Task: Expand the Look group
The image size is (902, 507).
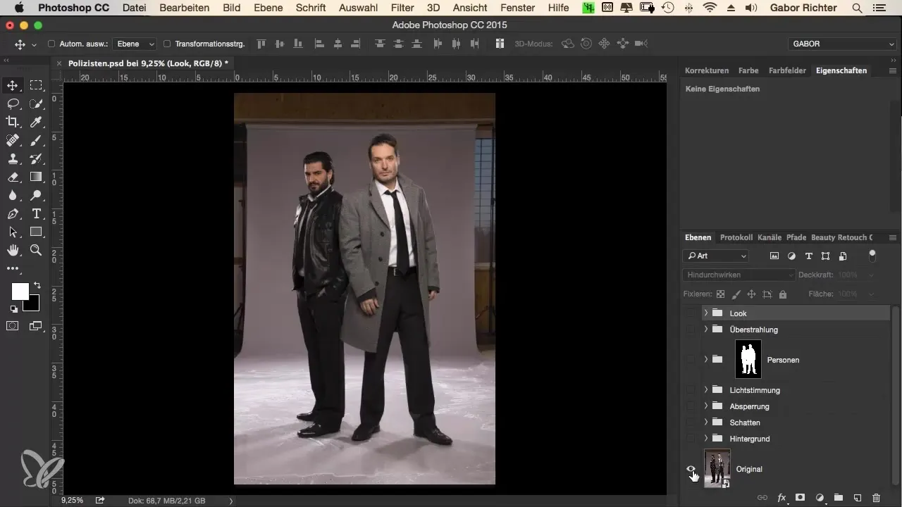Action: pos(705,313)
